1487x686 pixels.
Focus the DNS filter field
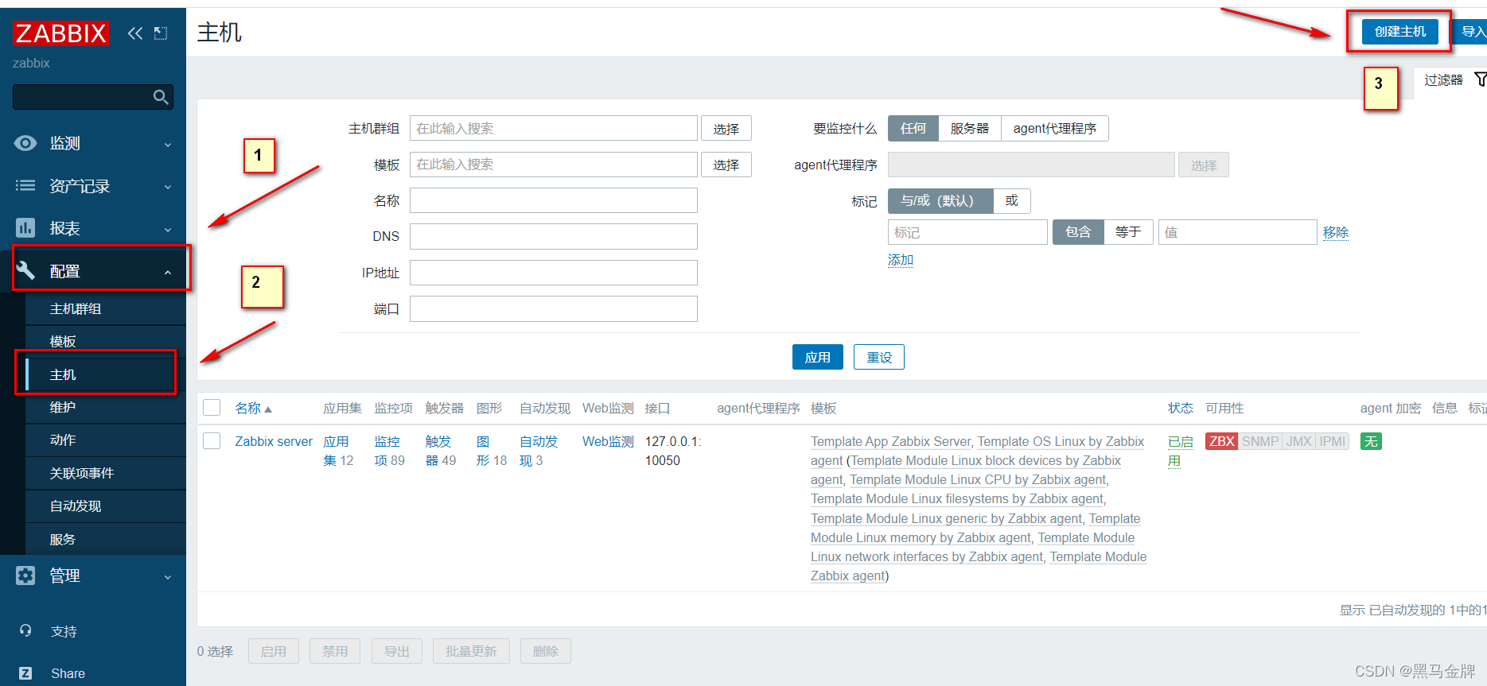click(x=554, y=236)
